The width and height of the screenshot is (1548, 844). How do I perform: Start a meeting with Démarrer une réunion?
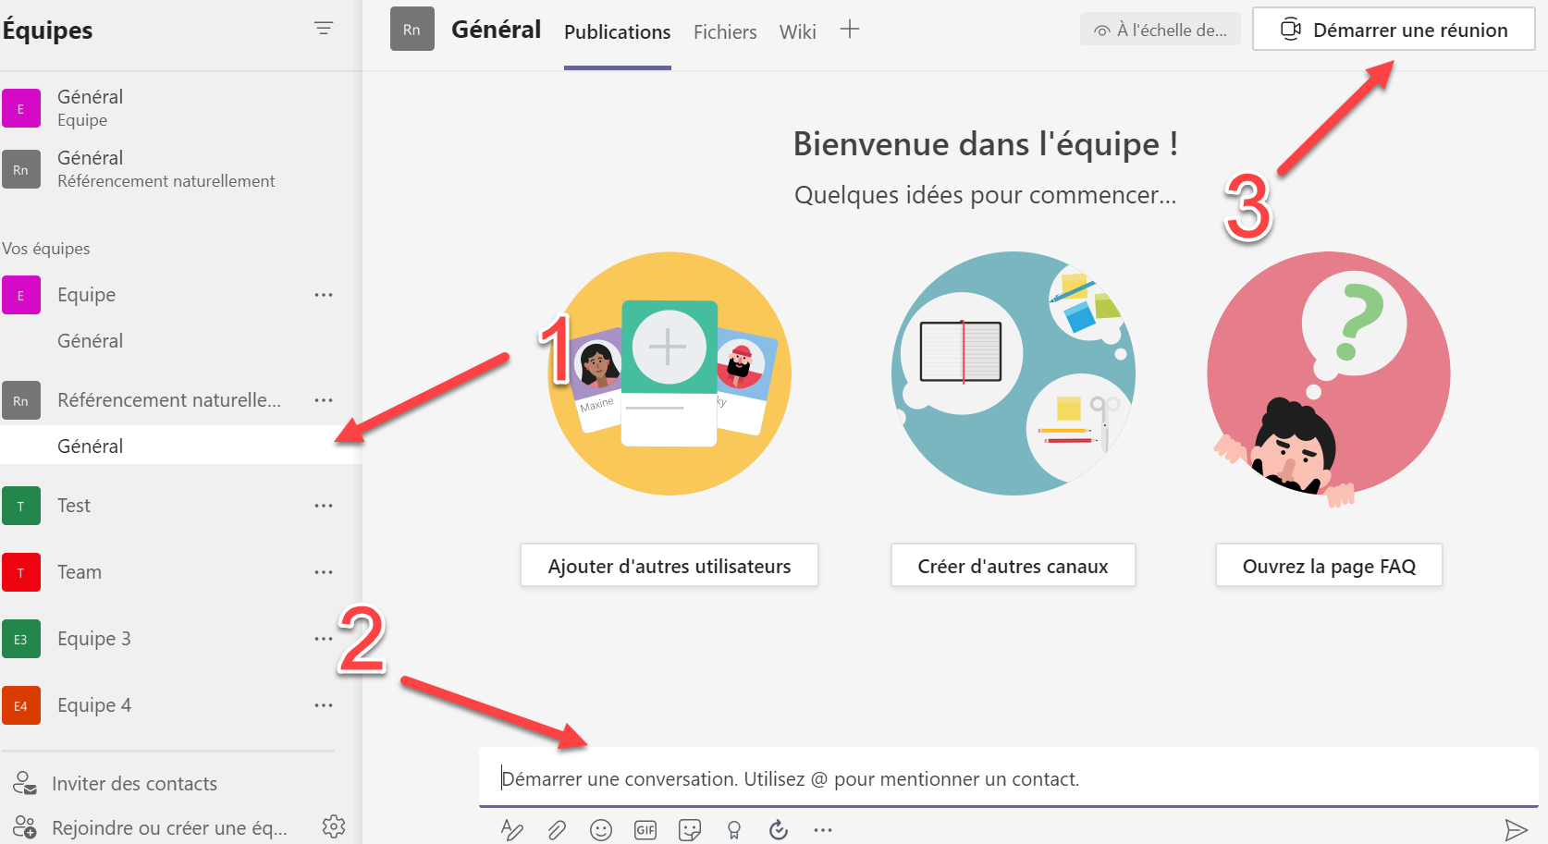click(x=1393, y=29)
